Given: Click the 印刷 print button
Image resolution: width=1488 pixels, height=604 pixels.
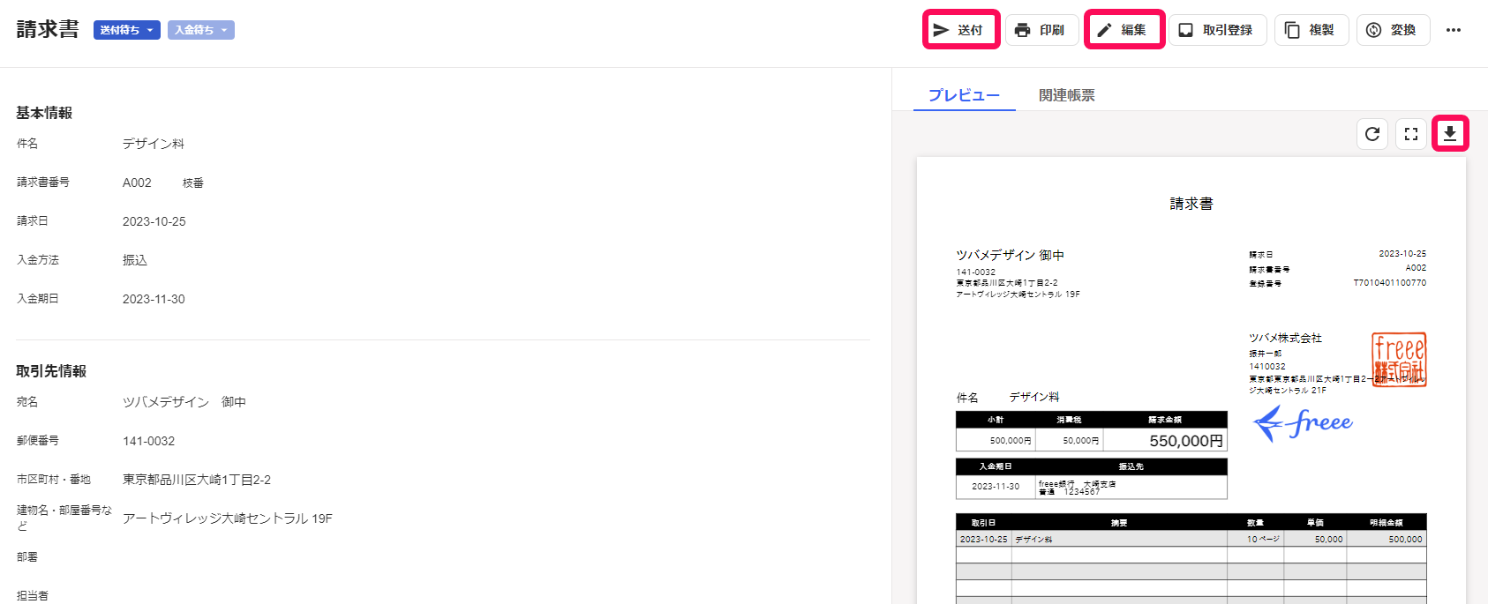Looking at the screenshot, I should point(1042,30).
